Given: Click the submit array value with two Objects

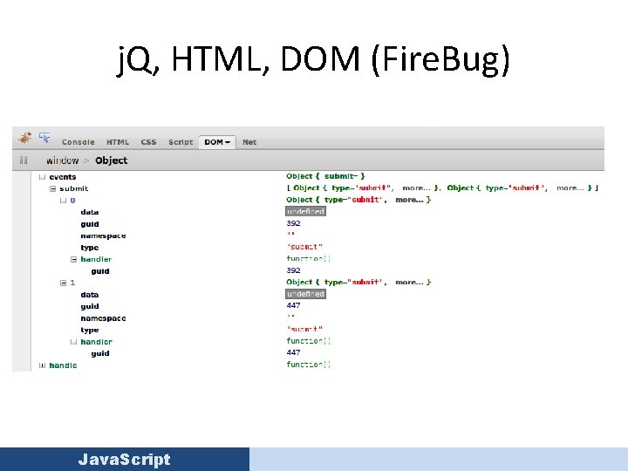Looking at the screenshot, I should pyautogui.click(x=442, y=188).
